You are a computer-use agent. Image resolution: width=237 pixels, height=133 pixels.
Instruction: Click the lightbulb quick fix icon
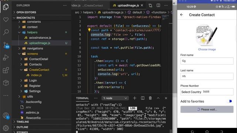[89, 30]
